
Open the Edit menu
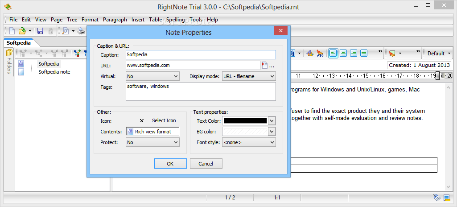tap(26, 20)
